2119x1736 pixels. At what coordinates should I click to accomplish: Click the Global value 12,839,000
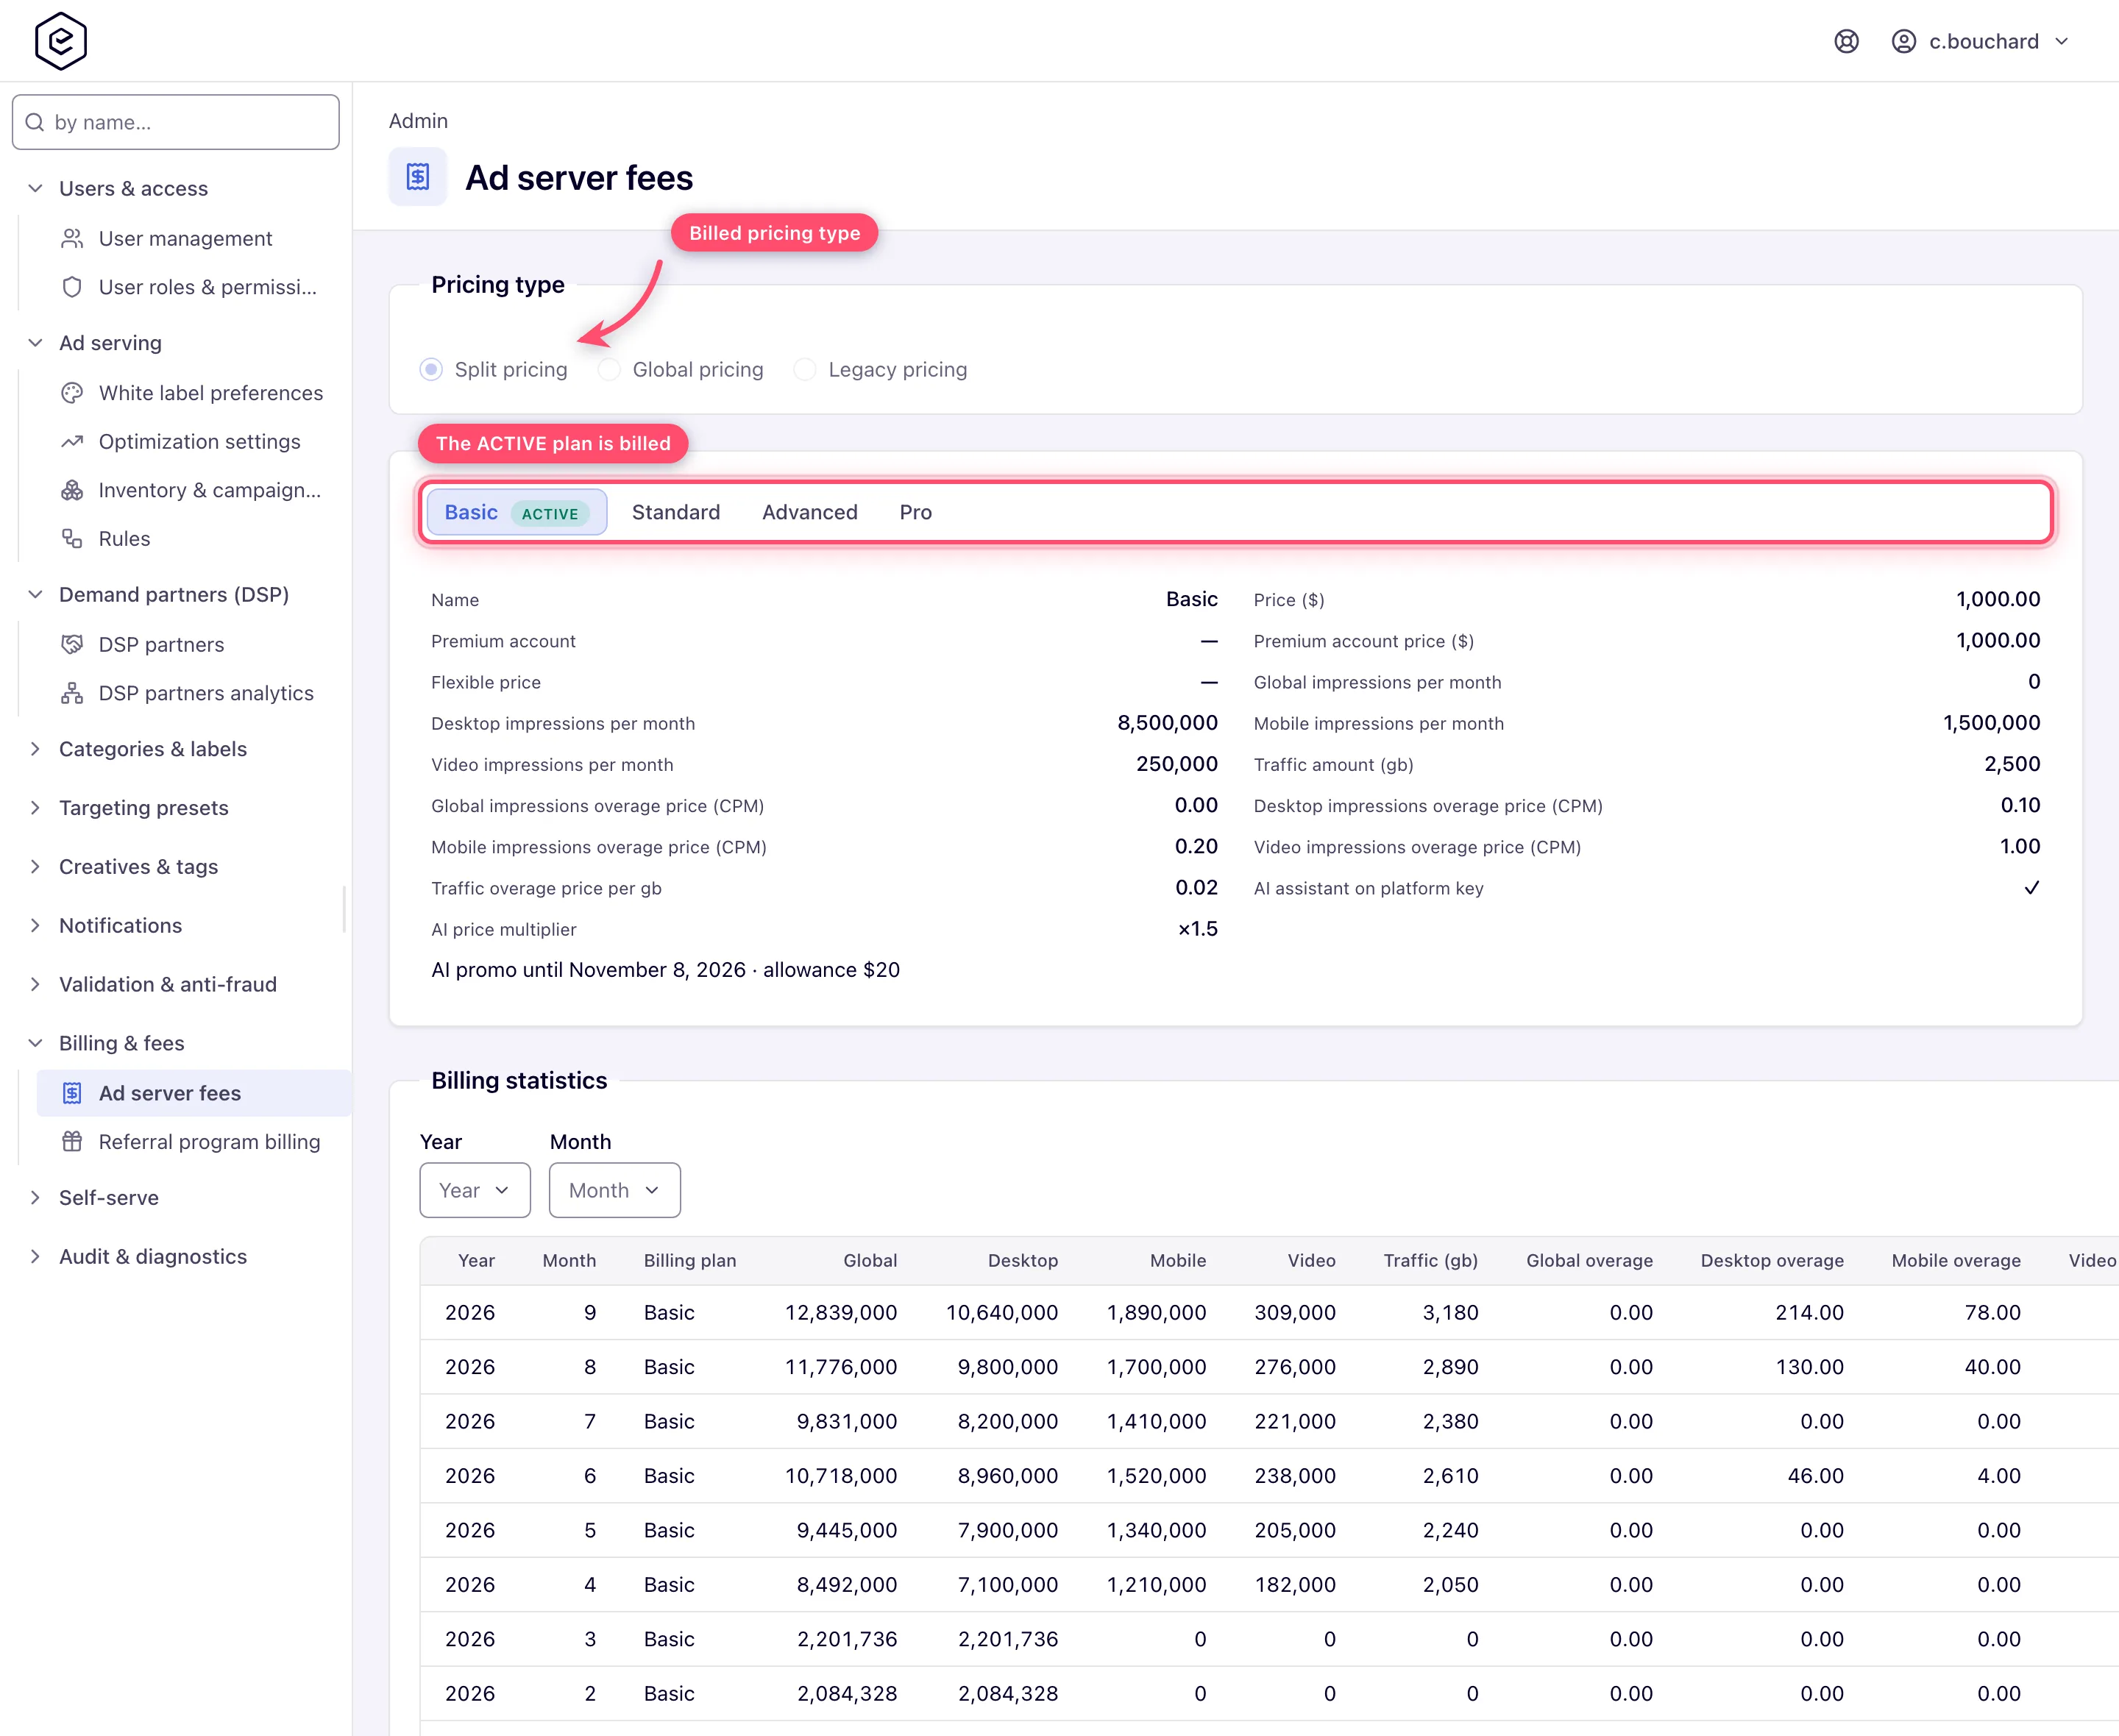840,1312
